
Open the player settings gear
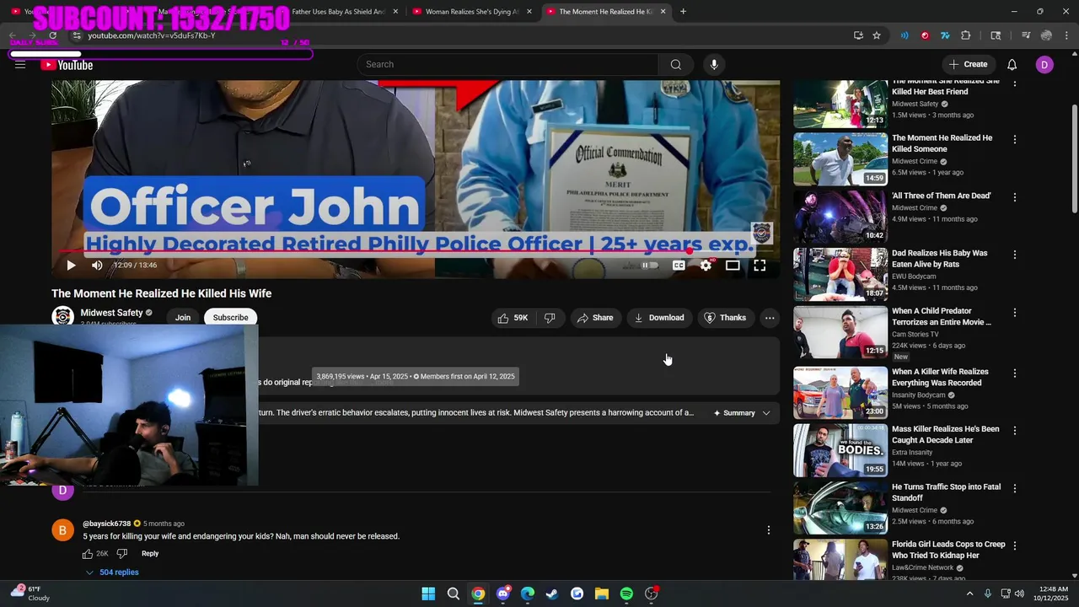tap(706, 266)
